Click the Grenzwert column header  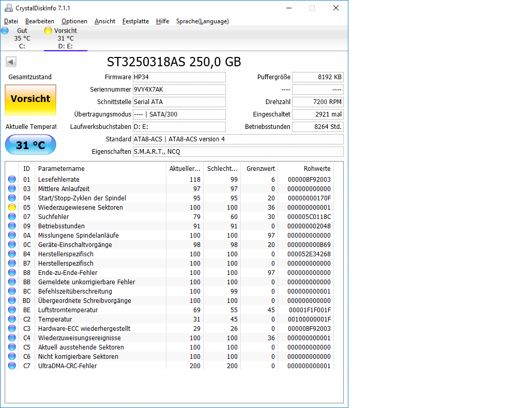(259, 169)
